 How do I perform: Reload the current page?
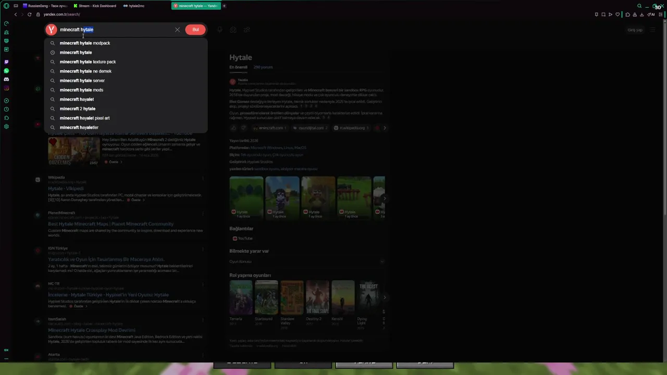30,15
